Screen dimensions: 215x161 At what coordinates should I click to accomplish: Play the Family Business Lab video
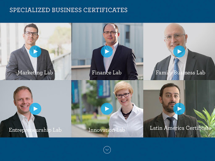point(179,52)
